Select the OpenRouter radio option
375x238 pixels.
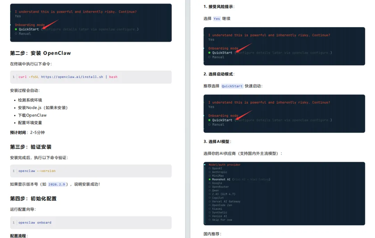[x=219, y=187]
